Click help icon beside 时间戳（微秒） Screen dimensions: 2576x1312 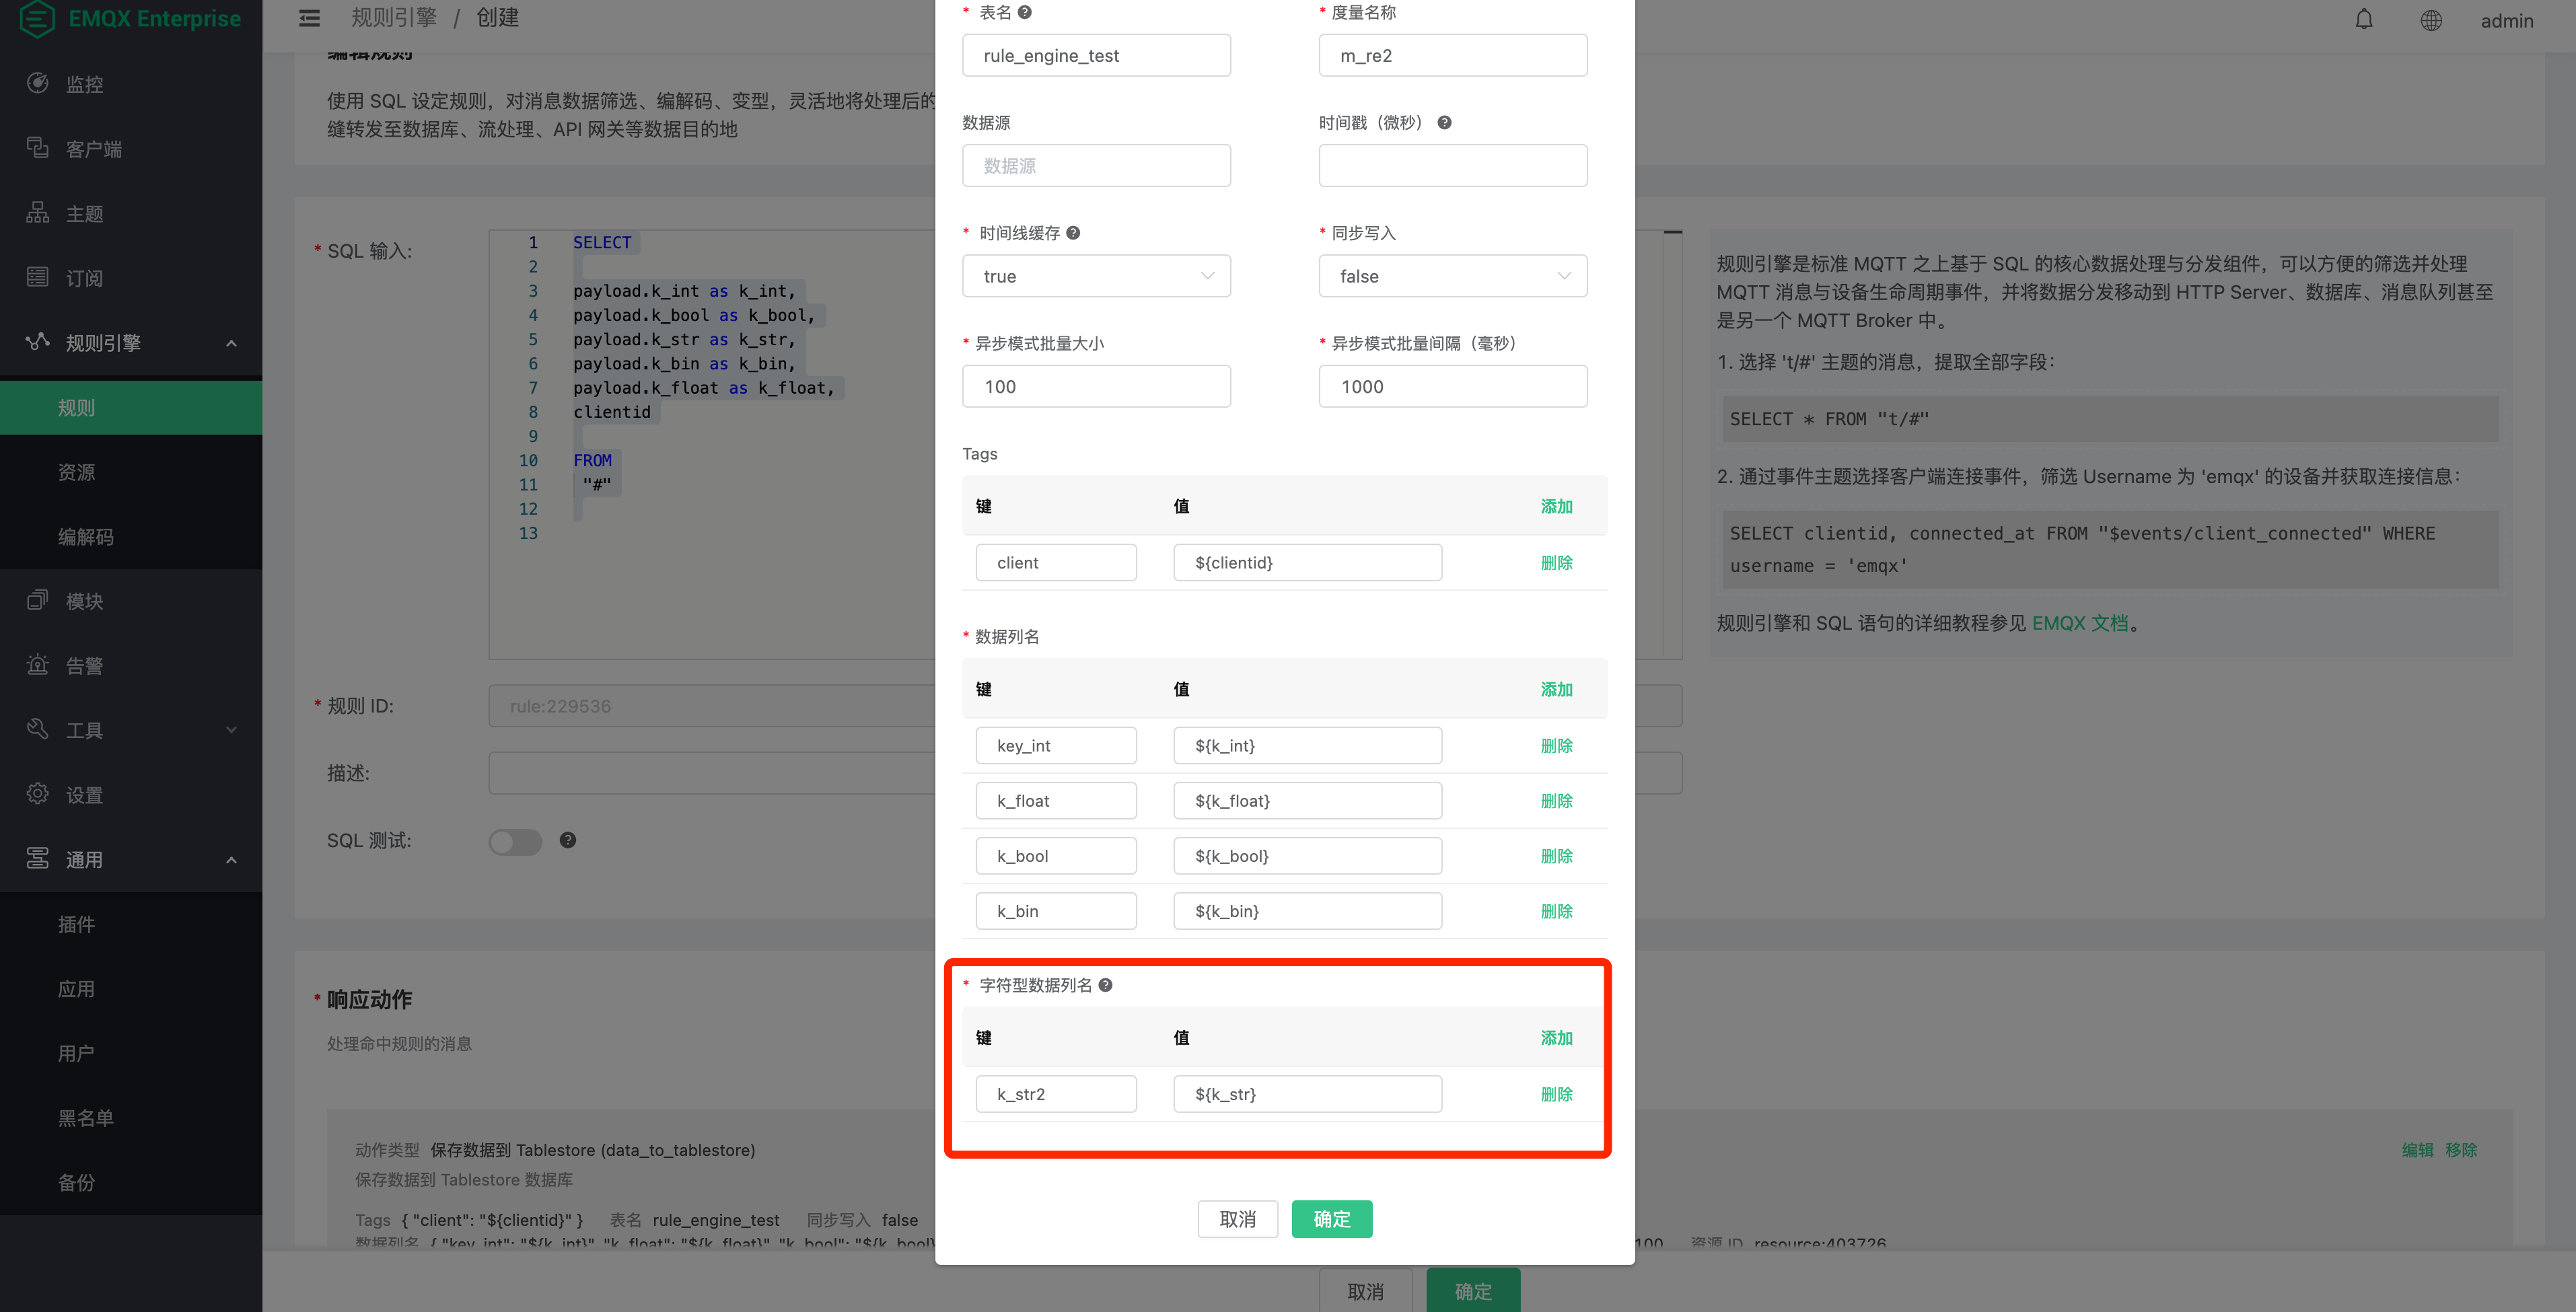click(1444, 122)
